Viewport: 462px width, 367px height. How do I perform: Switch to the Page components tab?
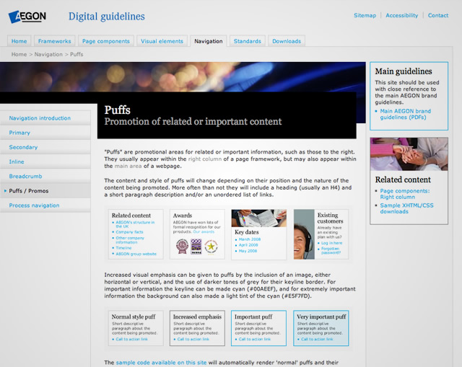(x=106, y=41)
